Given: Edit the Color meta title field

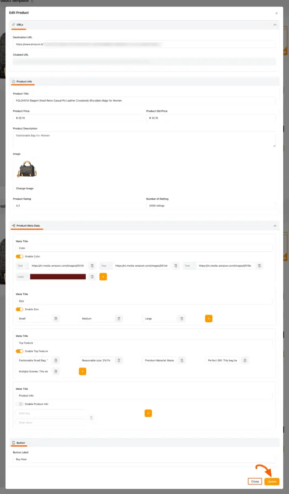Looking at the screenshot, I should [x=144, y=248].
